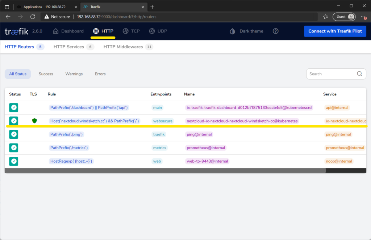Viewport: 371px width, 240px height.
Task: Select the HostRegexp(`{host:.+}`) rule
Action: 71,161
